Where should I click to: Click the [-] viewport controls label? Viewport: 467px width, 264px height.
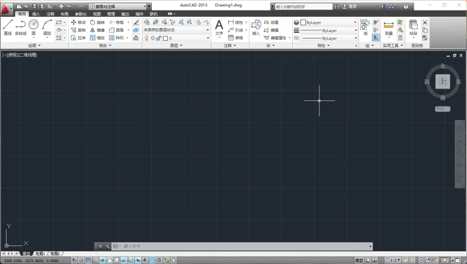point(5,55)
